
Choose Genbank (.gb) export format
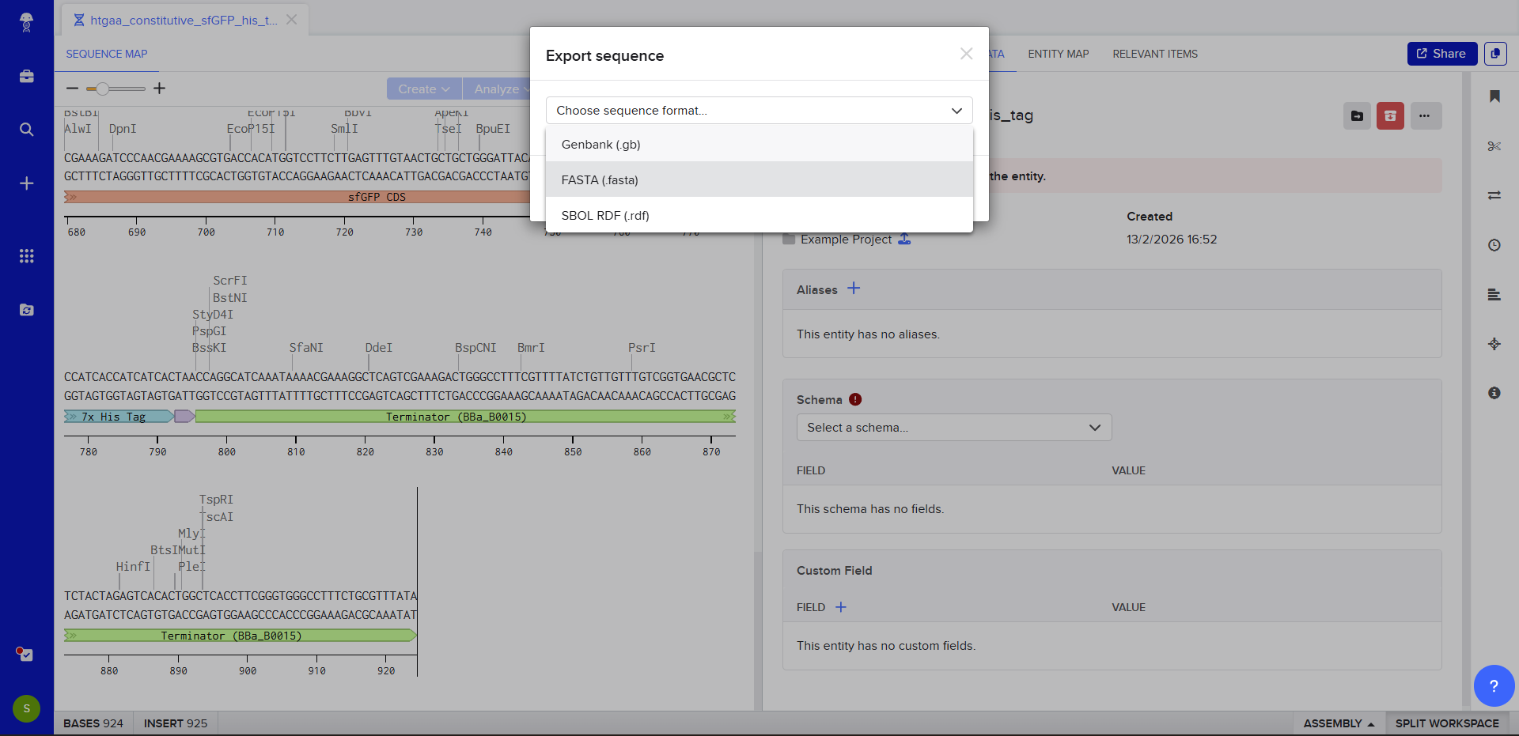click(x=600, y=145)
